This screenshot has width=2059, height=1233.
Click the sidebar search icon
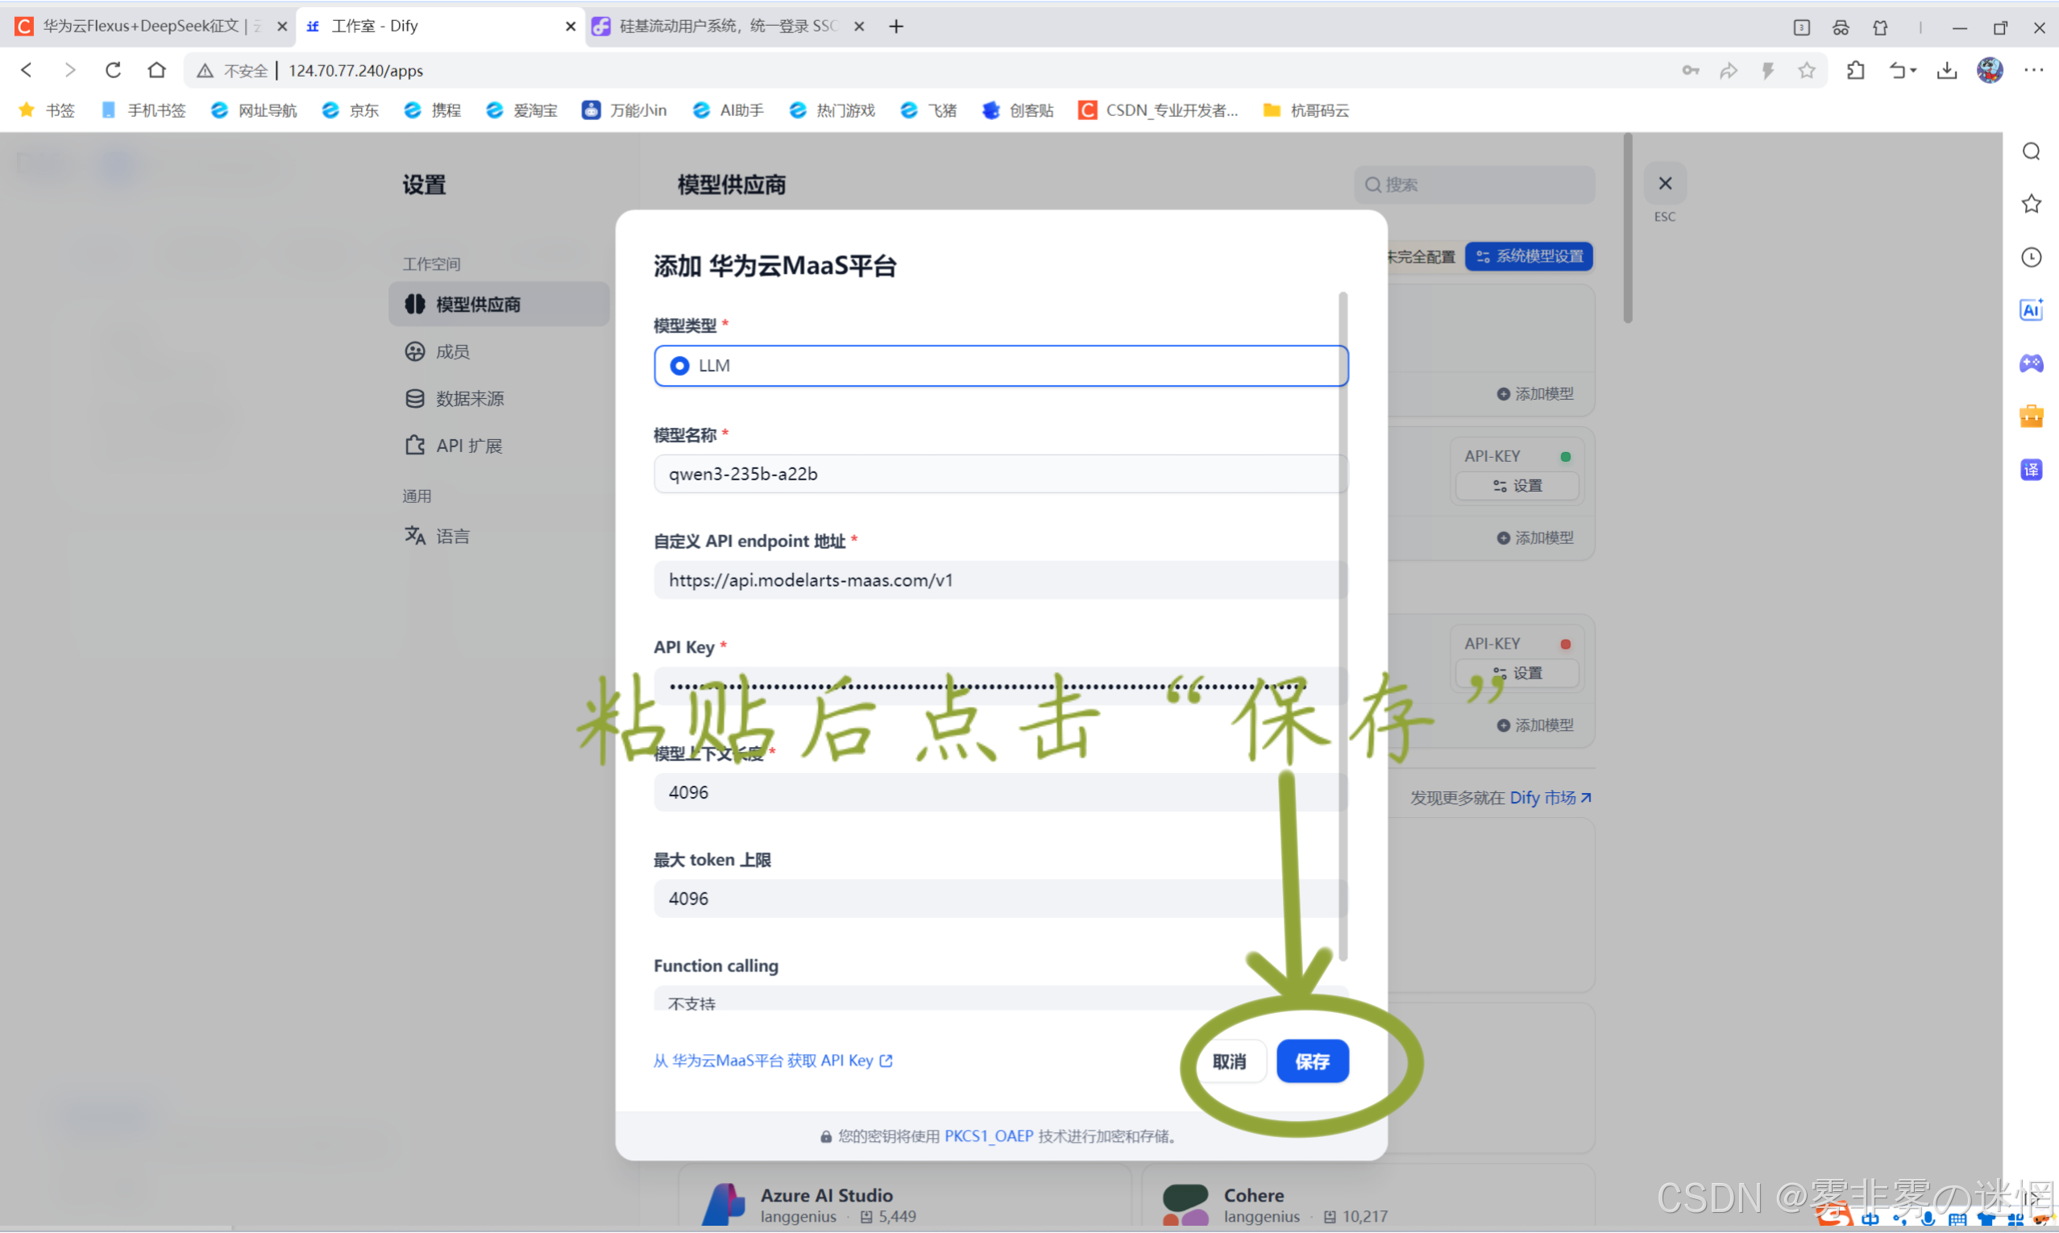coord(2032,152)
